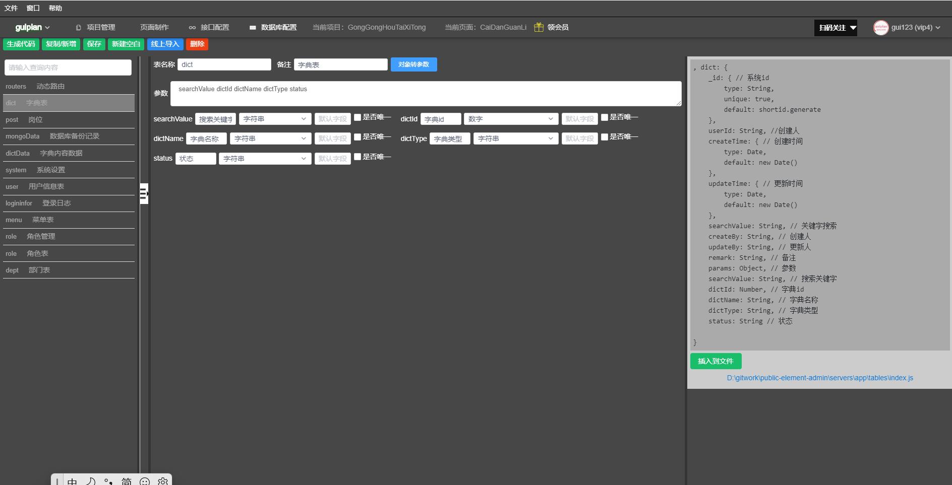Click the 接口配置 link icon

(192, 28)
